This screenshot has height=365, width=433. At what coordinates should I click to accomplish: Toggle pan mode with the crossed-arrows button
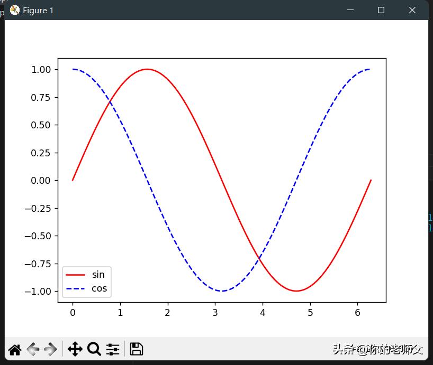pyautogui.click(x=75, y=349)
